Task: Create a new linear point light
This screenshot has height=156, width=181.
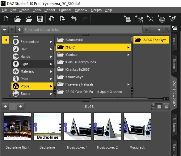Action: tap(161, 19)
